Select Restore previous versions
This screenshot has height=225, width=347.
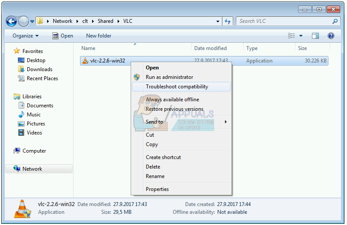click(x=181, y=109)
